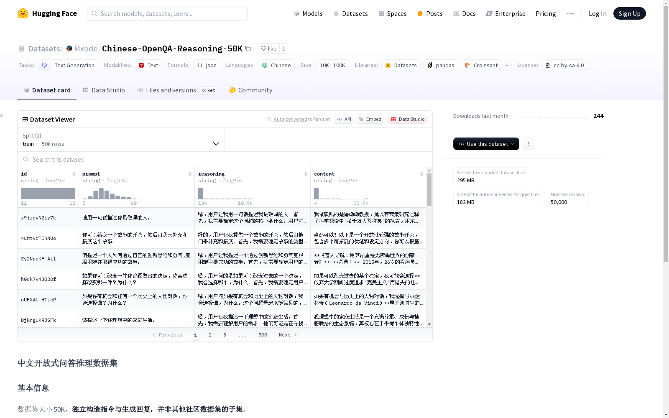The image size is (669, 418).
Task: Focus the Search this dataset field
Action: [x=225, y=159]
